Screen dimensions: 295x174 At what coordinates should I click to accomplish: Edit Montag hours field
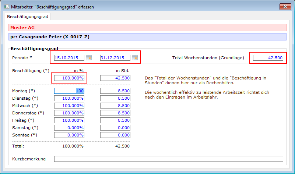115,91
